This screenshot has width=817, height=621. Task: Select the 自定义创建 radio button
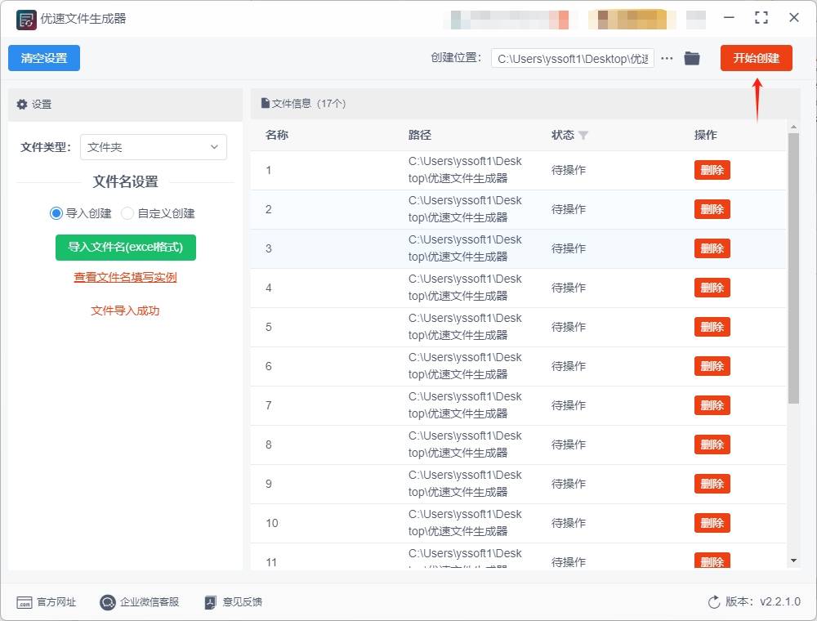[127, 213]
